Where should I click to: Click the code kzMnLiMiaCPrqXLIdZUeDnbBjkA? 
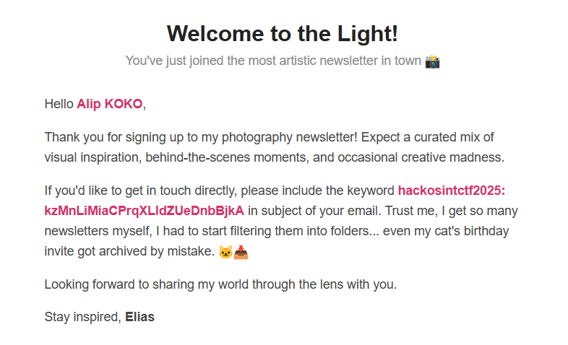point(145,211)
